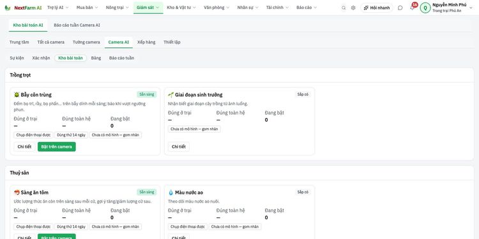The height and width of the screenshot is (239, 479).
Task: Open the user account dropdown arrow
Action: [471, 8]
